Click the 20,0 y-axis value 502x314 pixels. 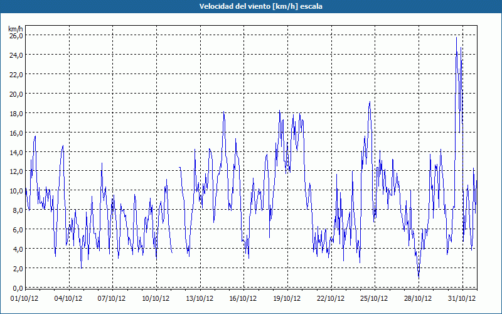pos(16,94)
